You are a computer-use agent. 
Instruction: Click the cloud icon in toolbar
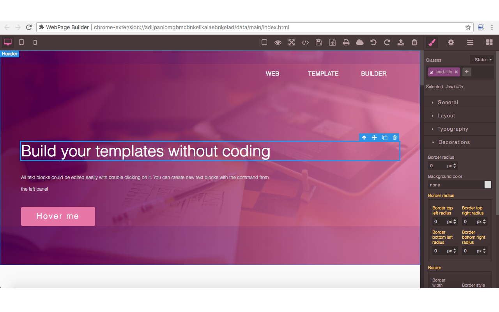click(360, 42)
